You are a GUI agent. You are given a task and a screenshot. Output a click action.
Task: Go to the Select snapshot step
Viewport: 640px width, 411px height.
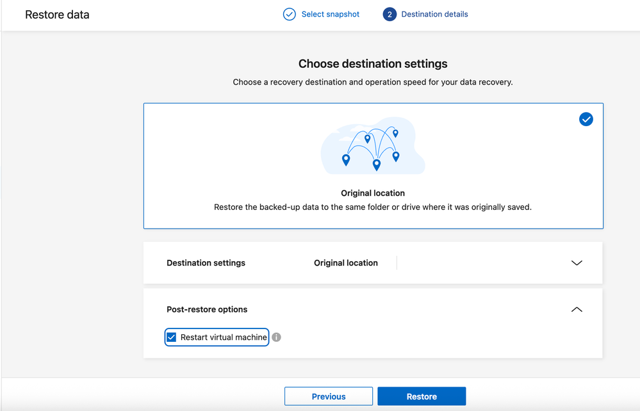click(x=330, y=14)
